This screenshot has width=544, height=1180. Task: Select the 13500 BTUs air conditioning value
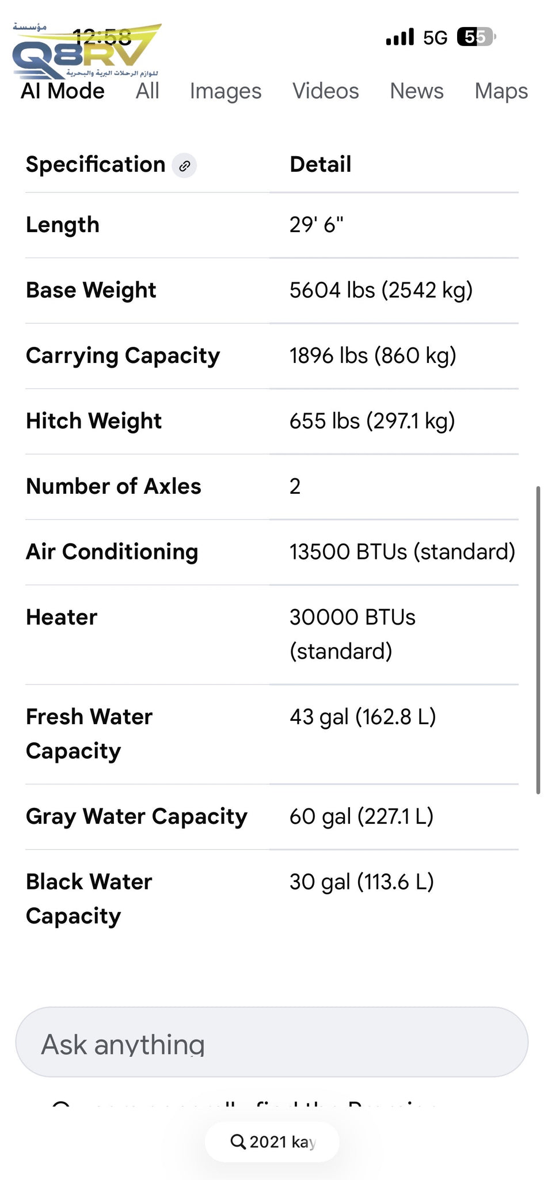402,552
